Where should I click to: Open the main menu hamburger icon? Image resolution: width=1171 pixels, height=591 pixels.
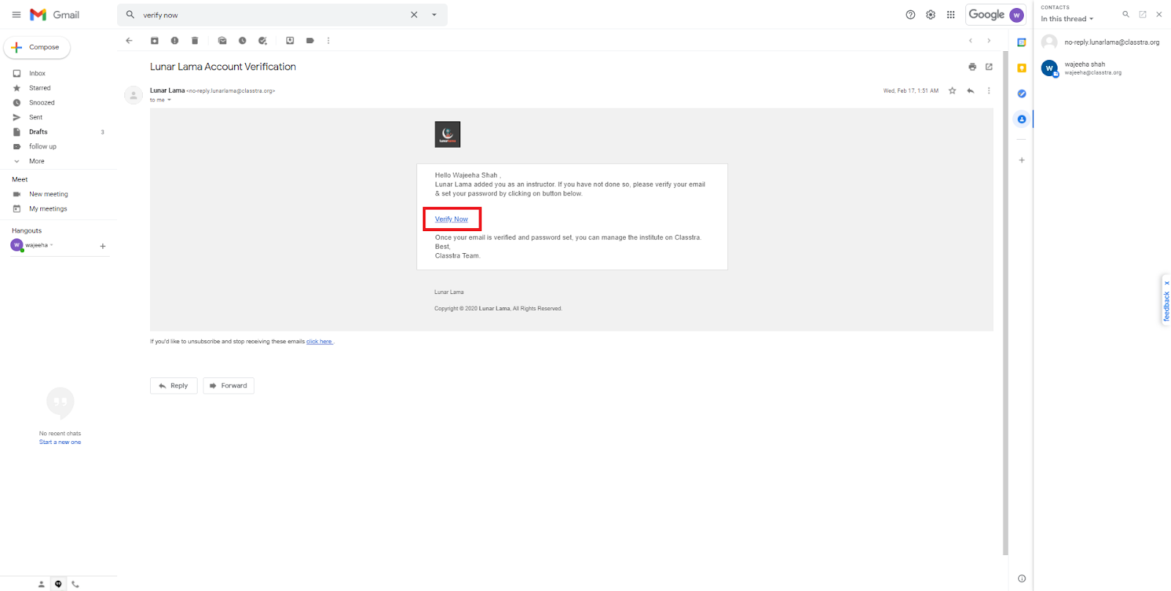pos(16,15)
